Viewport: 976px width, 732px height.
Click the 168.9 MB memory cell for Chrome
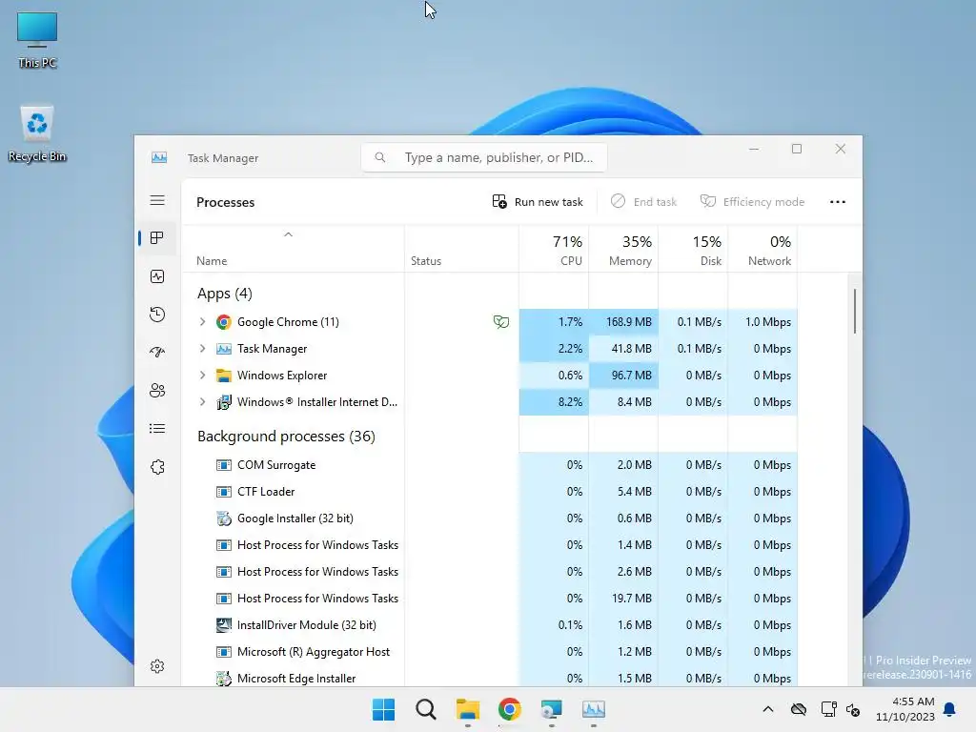pyautogui.click(x=623, y=322)
